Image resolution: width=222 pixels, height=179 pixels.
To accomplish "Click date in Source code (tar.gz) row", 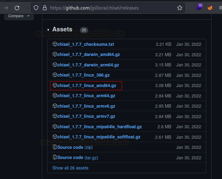I will tap(189, 158).
